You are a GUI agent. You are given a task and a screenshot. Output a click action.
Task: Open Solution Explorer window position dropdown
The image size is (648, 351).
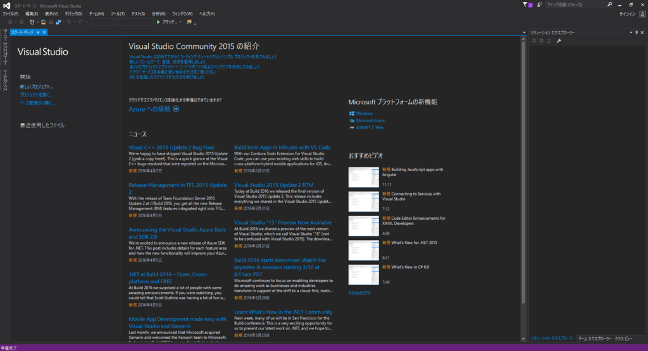pyautogui.click(x=631, y=32)
